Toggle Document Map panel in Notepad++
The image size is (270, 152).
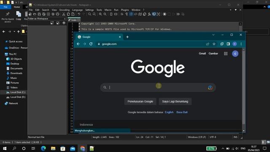140,14
